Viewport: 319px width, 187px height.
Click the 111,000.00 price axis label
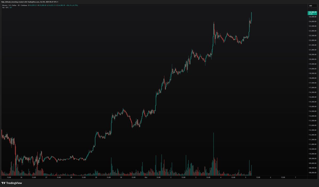pyautogui.click(x=312, y=144)
